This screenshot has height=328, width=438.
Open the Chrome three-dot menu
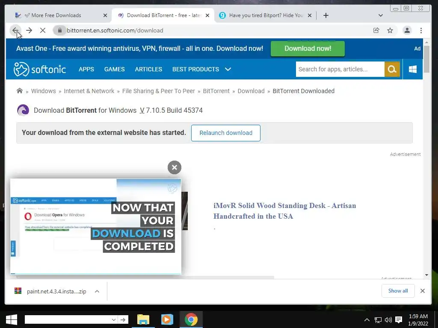(421, 30)
